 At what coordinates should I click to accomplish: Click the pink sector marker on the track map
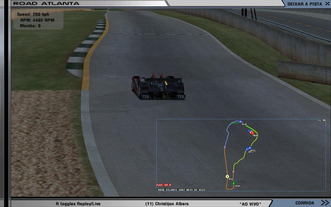pos(233,172)
